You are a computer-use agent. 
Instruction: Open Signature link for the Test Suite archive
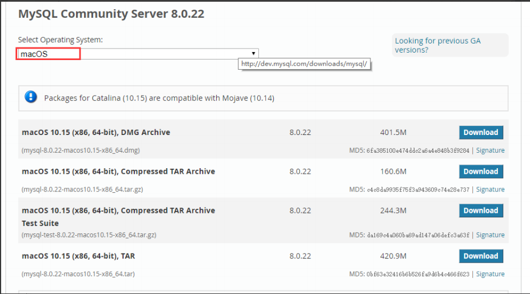[490, 235]
